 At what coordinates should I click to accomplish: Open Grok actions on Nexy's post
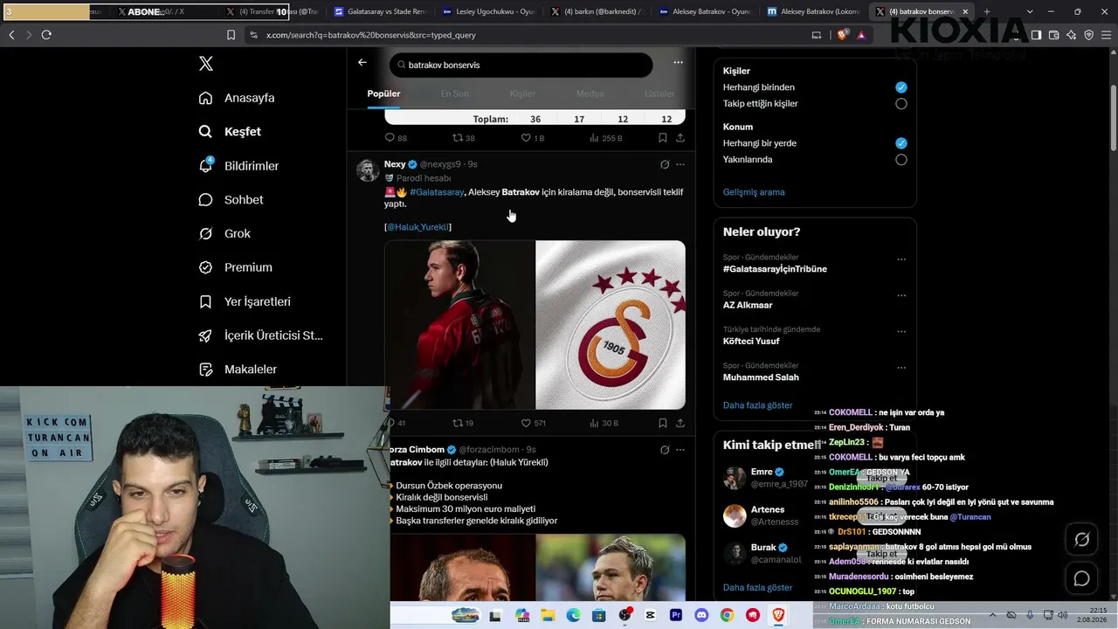click(x=665, y=164)
